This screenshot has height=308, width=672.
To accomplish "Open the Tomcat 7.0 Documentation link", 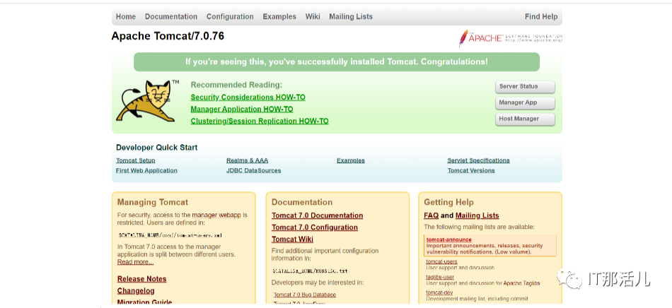I will pos(317,215).
